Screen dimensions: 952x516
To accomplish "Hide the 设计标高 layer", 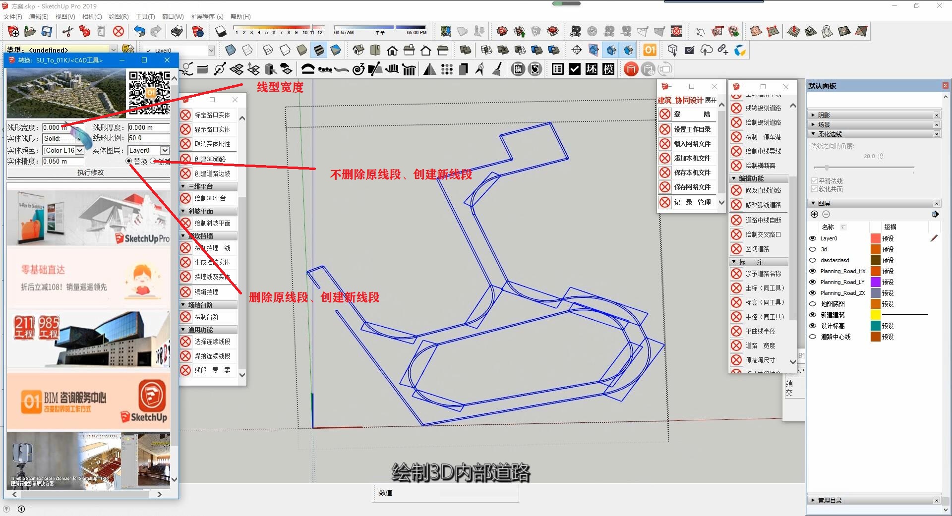I will [x=813, y=326].
